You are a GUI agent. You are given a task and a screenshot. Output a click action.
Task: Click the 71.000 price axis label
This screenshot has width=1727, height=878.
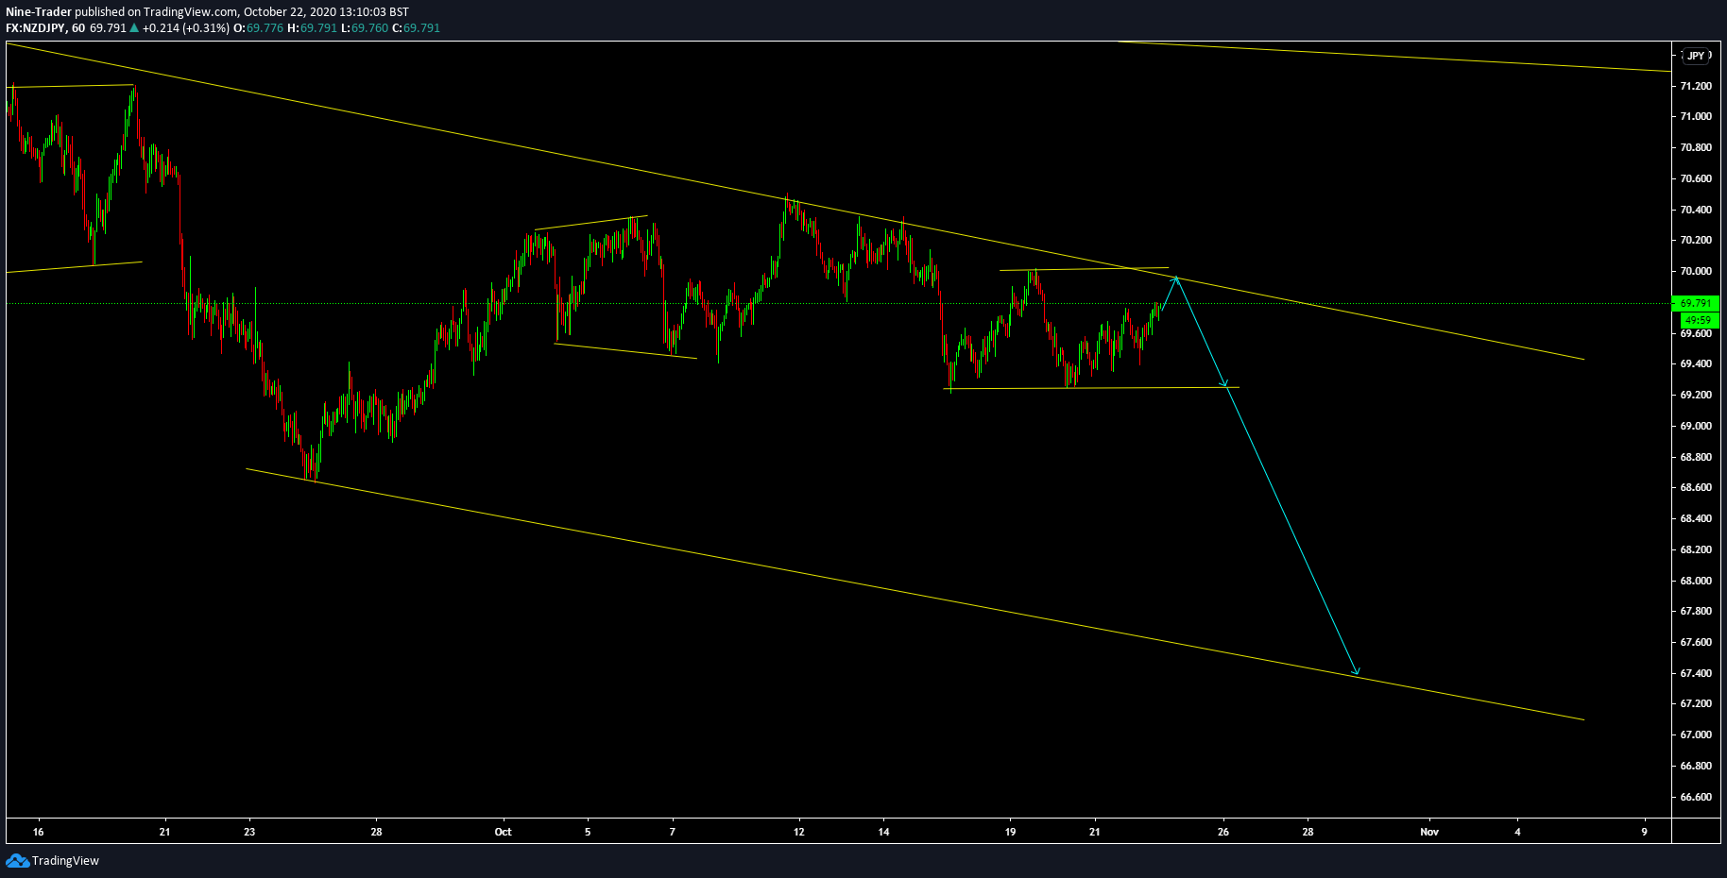click(1696, 116)
